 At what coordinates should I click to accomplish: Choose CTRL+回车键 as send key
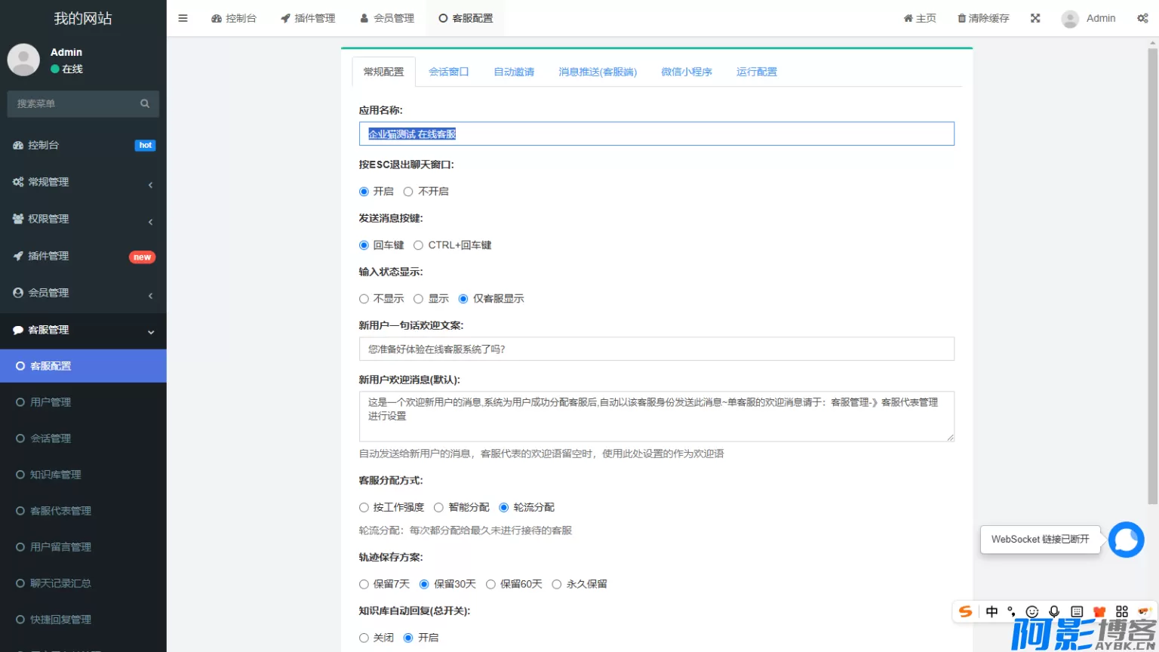418,245
